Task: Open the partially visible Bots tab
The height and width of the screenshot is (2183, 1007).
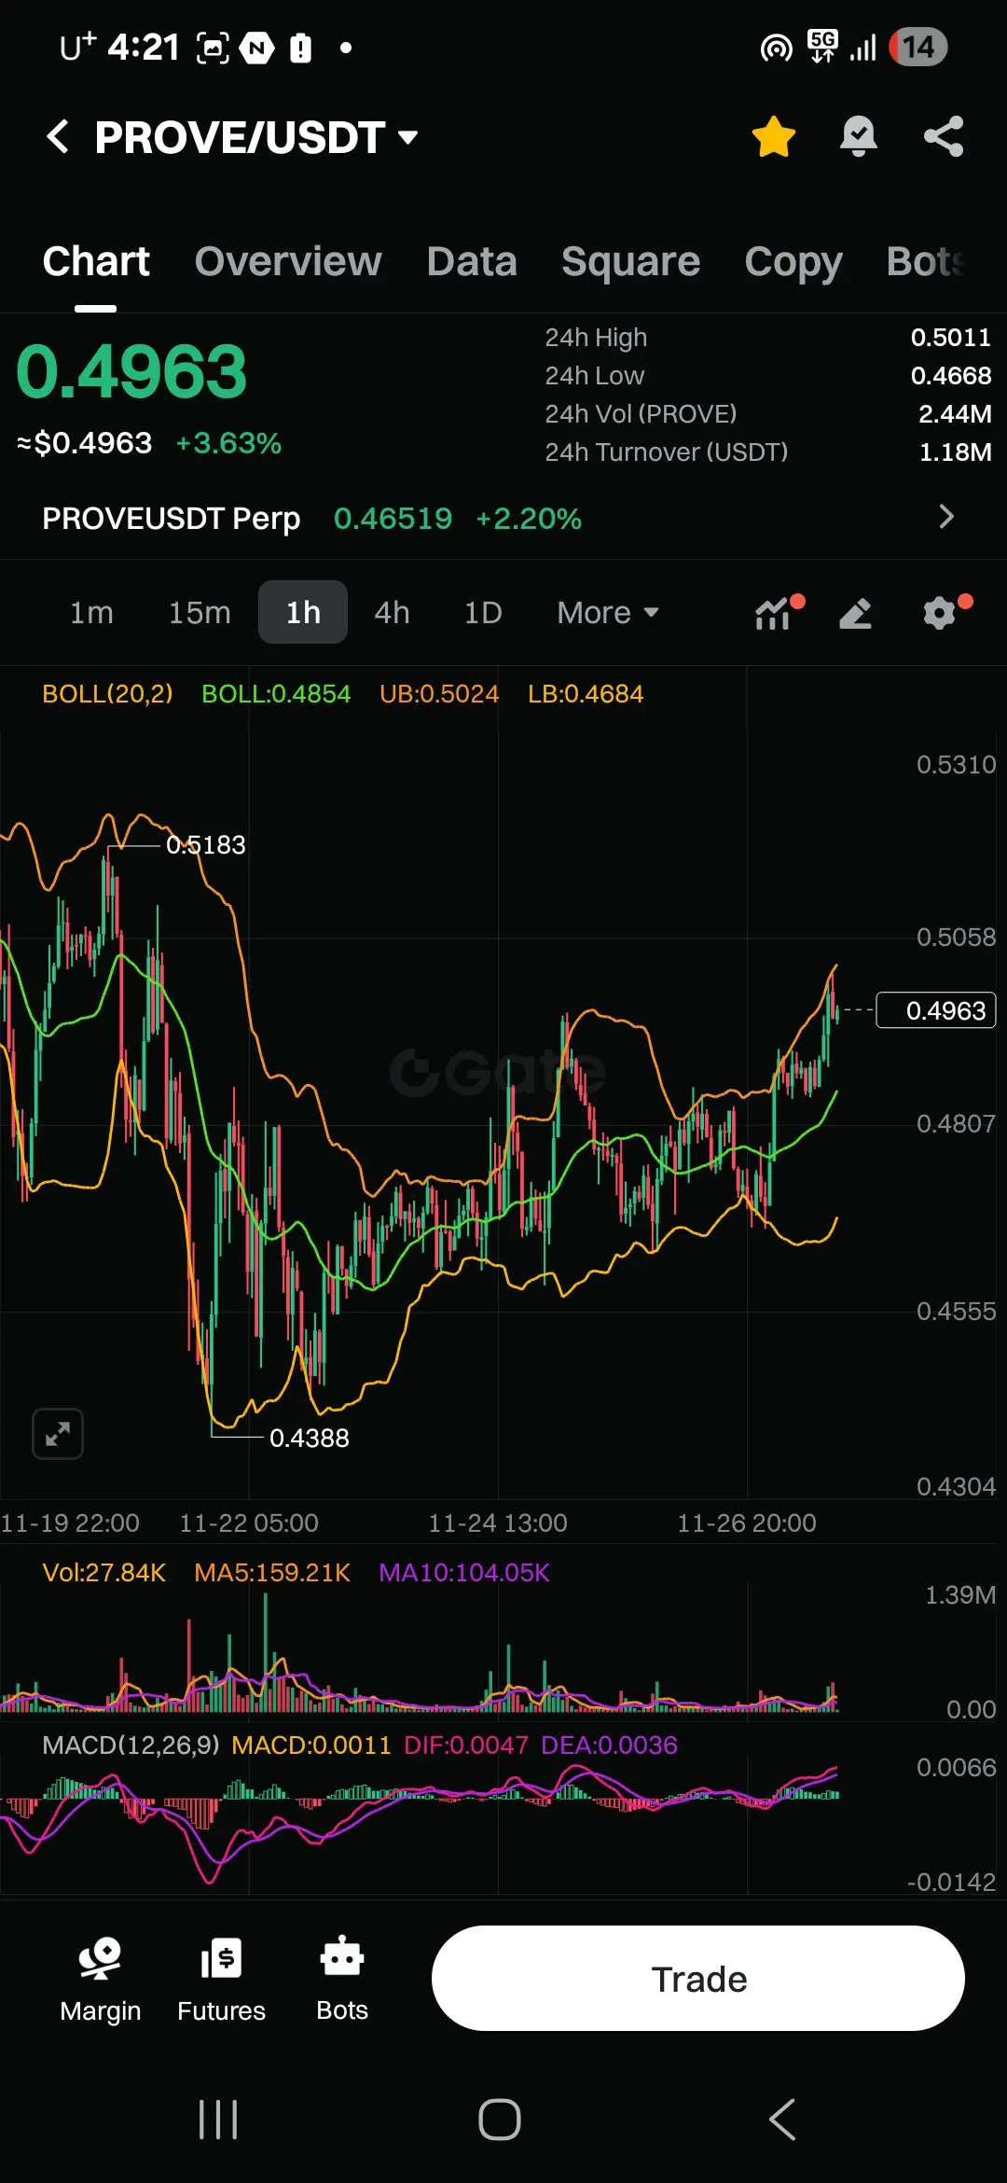Action: 926,261
